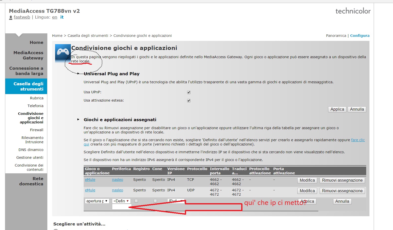Switch to Configura view

[360, 36]
